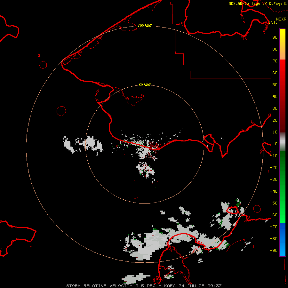Click the -40 value on velocity scale
This screenshot has width=288, height=288.
pos(274,191)
